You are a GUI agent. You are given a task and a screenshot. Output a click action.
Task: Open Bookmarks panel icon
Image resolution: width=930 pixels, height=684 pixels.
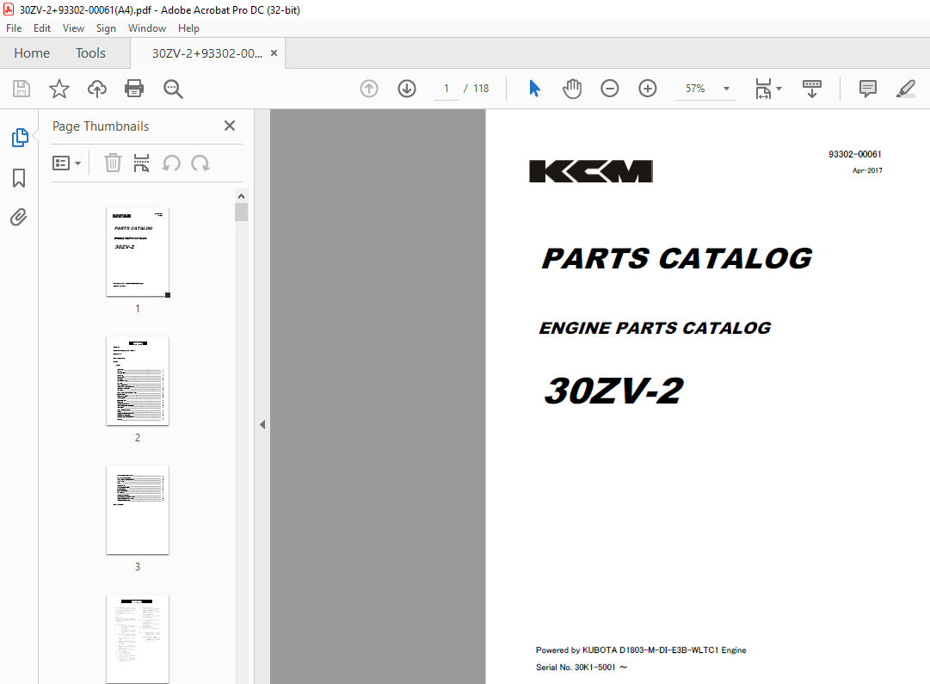19,178
